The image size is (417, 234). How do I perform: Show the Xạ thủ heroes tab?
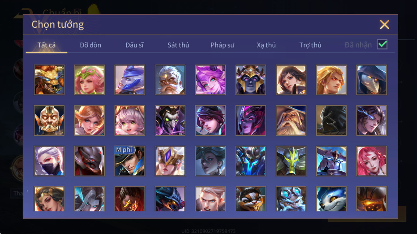[x=266, y=45]
